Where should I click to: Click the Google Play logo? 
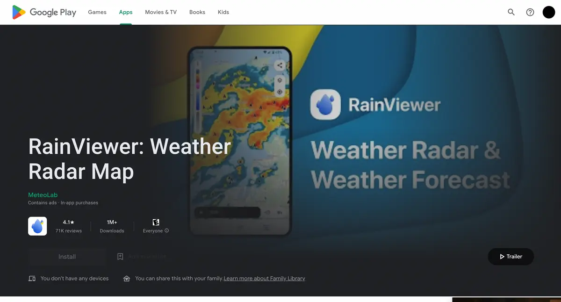pos(44,12)
